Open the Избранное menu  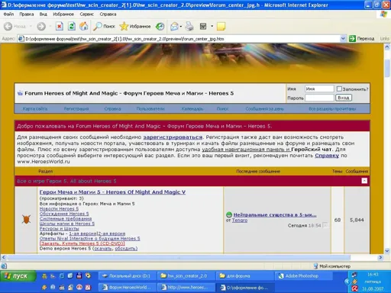click(63, 14)
